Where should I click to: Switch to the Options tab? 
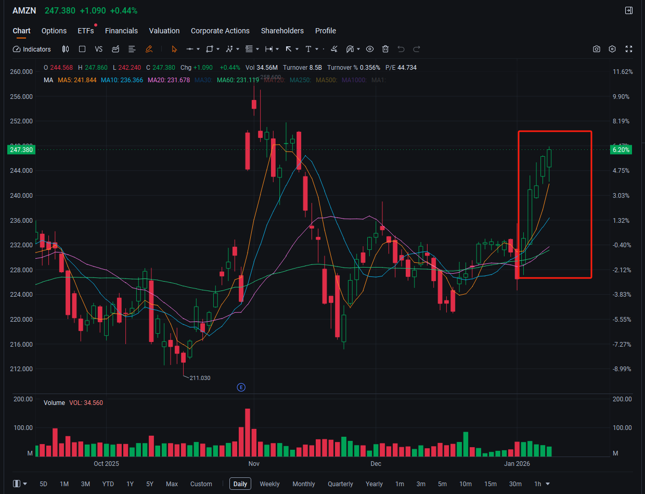tap(54, 31)
